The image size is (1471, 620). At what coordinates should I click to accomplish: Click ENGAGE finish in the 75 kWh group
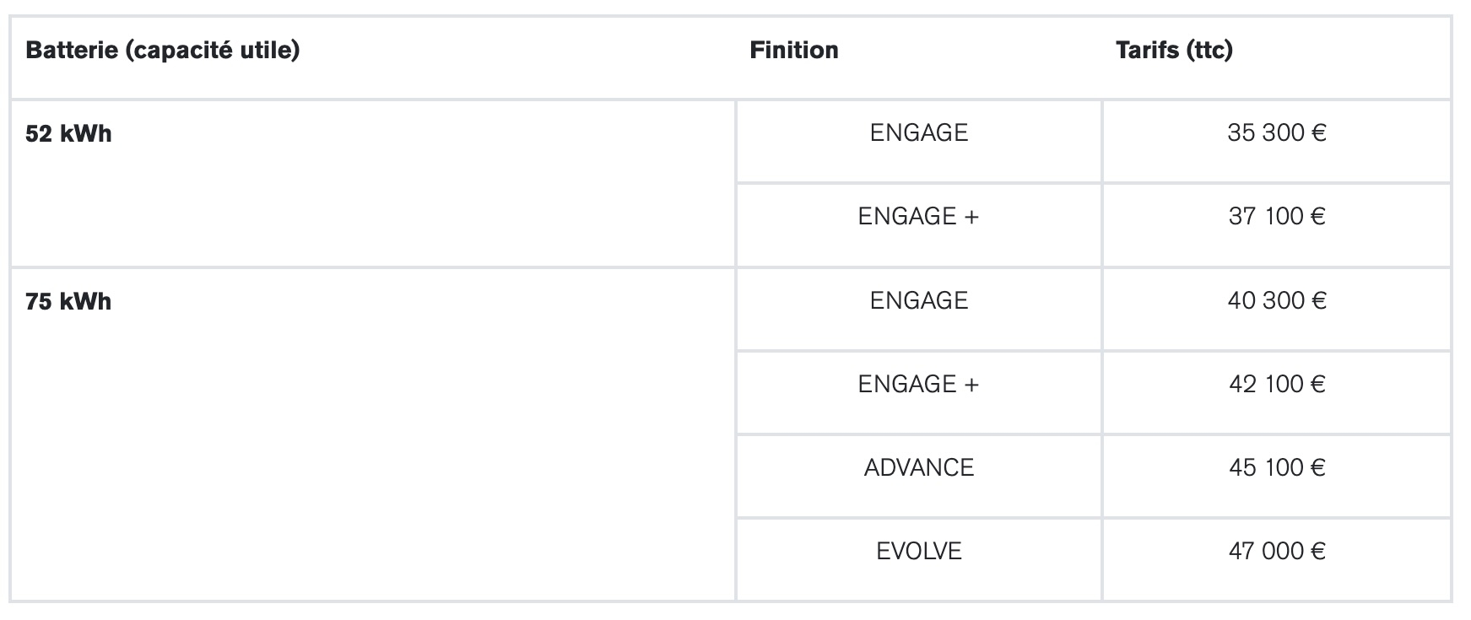(x=918, y=301)
